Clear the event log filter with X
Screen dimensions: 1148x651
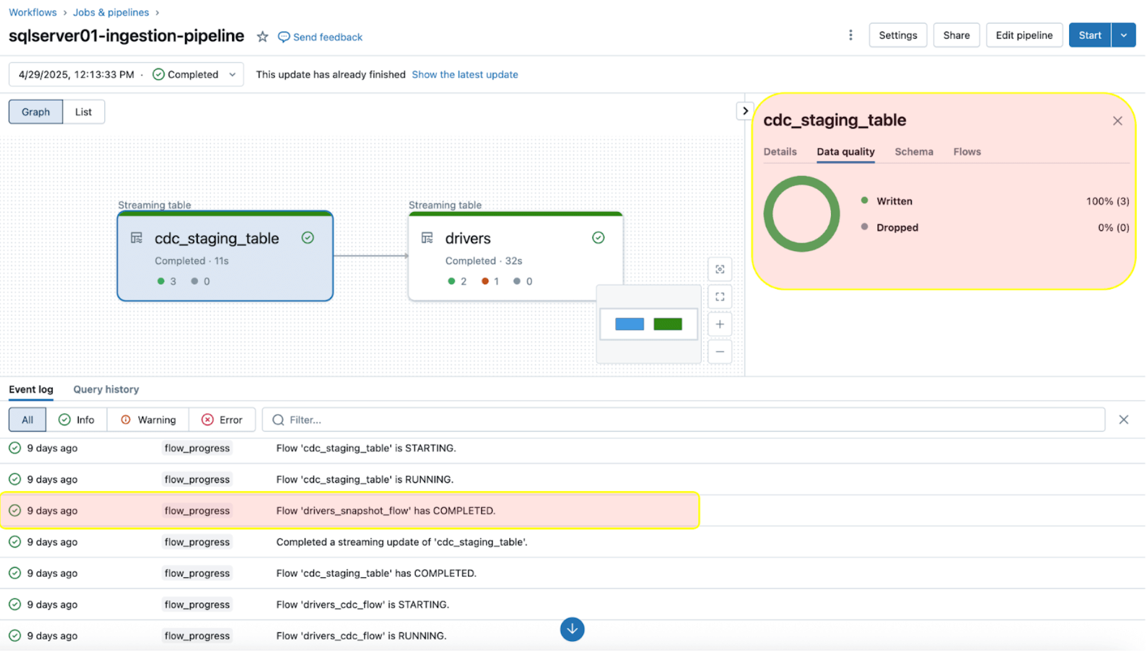click(x=1123, y=420)
